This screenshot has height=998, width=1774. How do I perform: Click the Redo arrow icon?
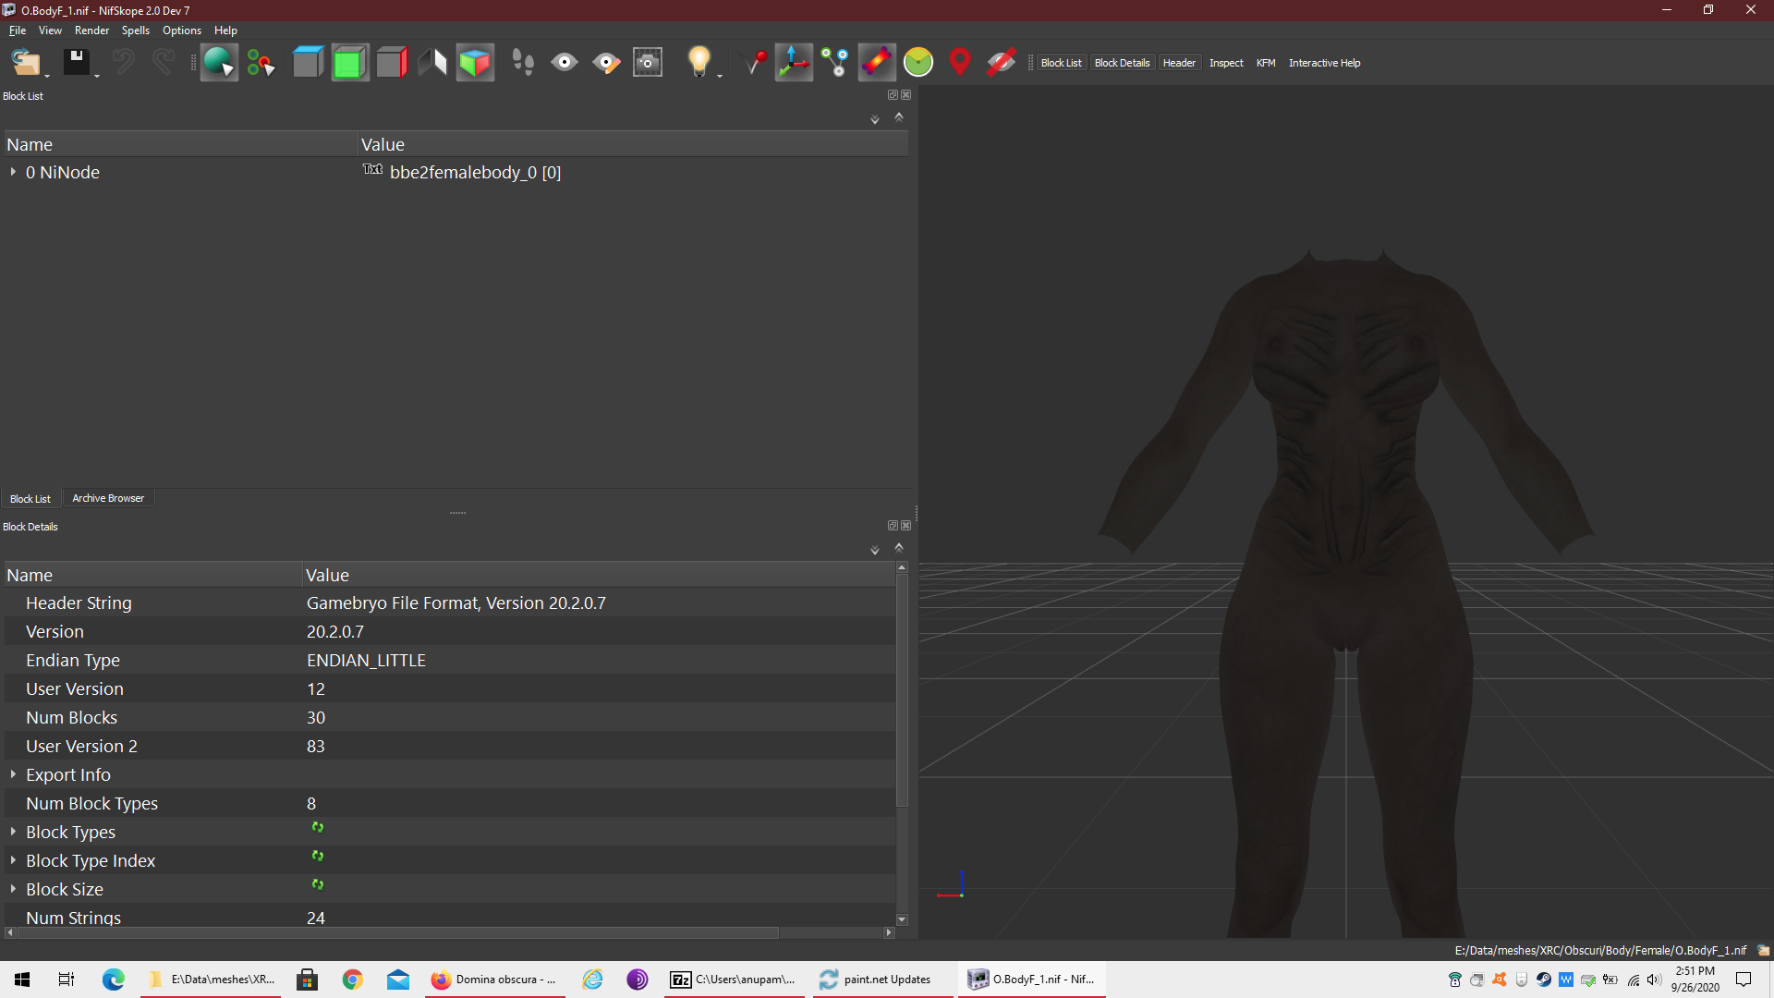[x=164, y=63]
